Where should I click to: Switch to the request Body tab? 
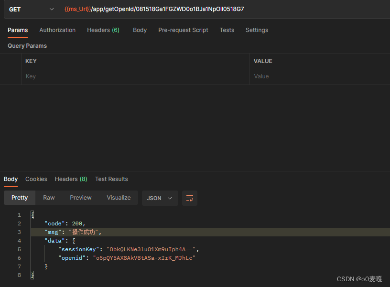(140, 30)
